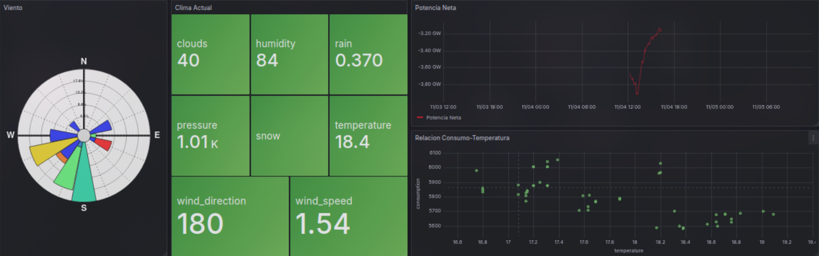
Task: Select the temperature stat tile
Action: click(368, 136)
